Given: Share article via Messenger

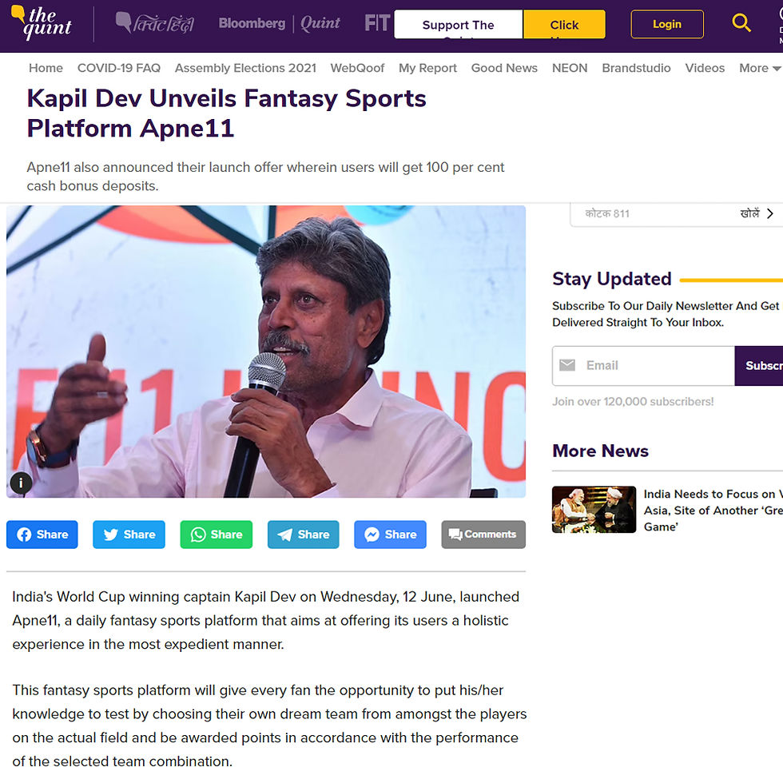Looking at the screenshot, I should coord(390,535).
